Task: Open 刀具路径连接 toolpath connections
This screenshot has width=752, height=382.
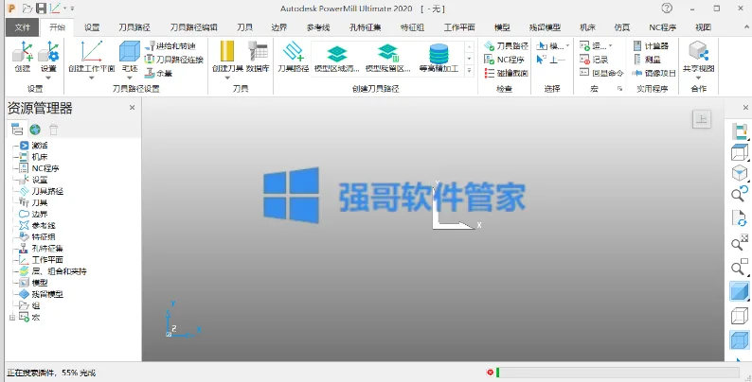Action: [x=173, y=60]
